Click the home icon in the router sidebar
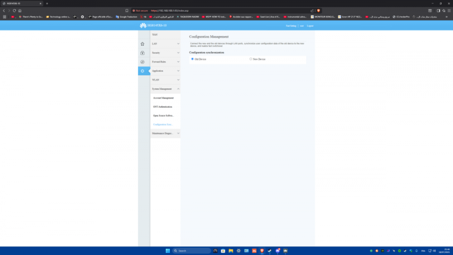 pyautogui.click(x=143, y=44)
